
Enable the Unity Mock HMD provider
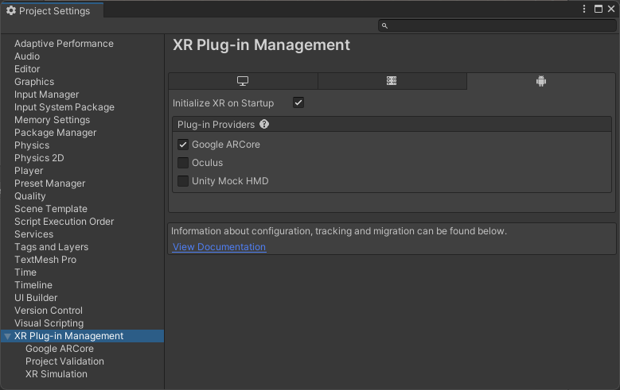click(x=183, y=181)
